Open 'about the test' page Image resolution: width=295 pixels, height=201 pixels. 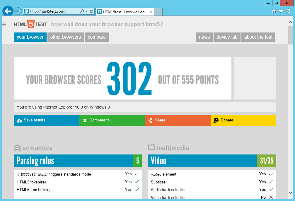(258, 37)
